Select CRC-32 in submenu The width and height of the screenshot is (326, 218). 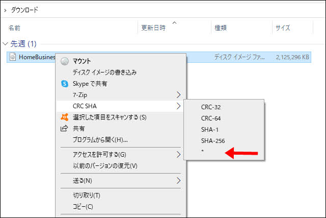coord(224,107)
